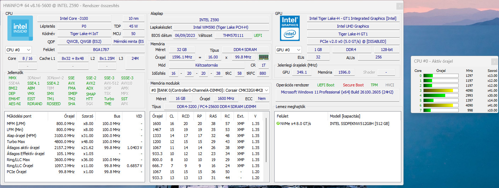Click the PCIe v2.0 x0 DISABLED field

[x=353, y=41]
